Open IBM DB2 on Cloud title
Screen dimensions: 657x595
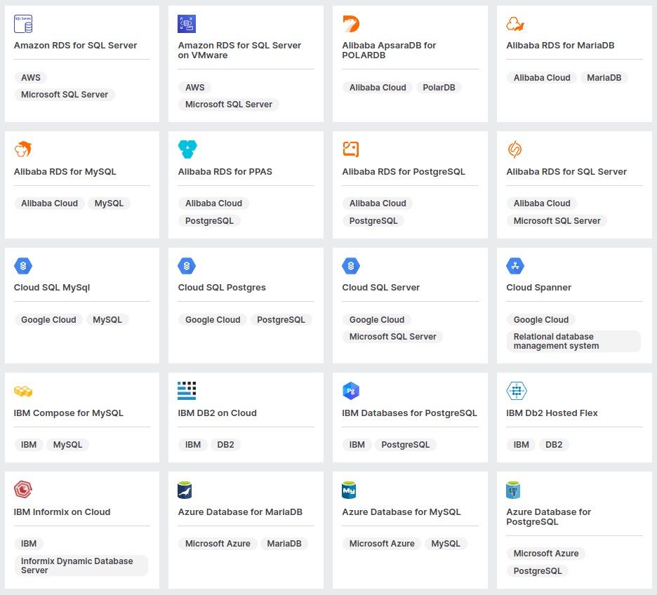[217, 413]
